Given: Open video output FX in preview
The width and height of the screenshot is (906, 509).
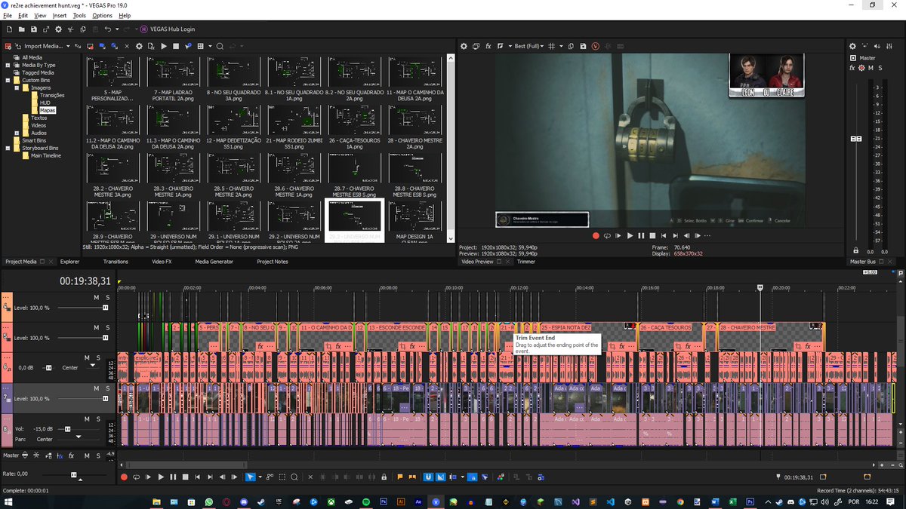Looking at the screenshot, I should 488,46.
